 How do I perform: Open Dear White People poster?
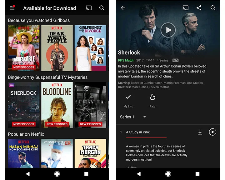[x=57, y=48]
